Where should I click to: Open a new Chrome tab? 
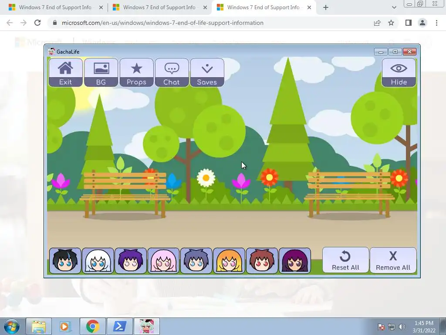(x=326, y=8)
